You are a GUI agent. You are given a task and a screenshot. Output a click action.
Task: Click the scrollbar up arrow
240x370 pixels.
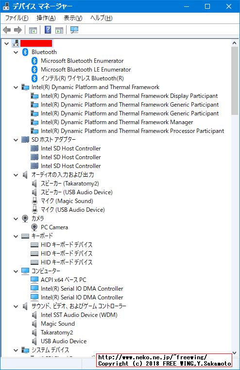point(234,43)
